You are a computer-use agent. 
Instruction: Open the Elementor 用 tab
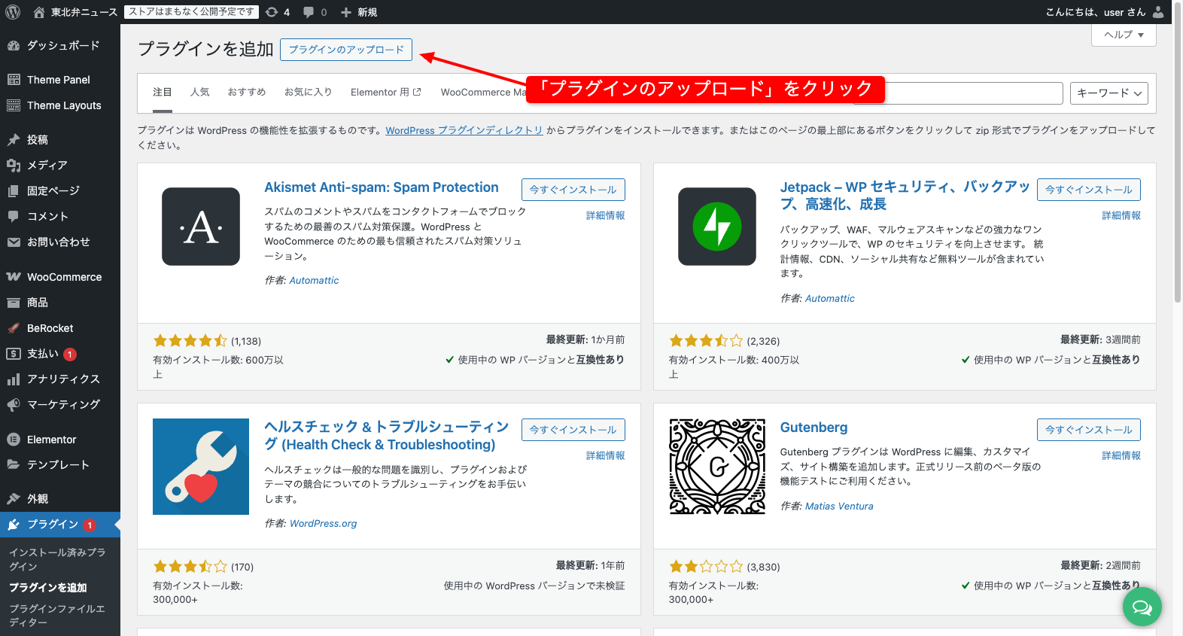[386, 93]
